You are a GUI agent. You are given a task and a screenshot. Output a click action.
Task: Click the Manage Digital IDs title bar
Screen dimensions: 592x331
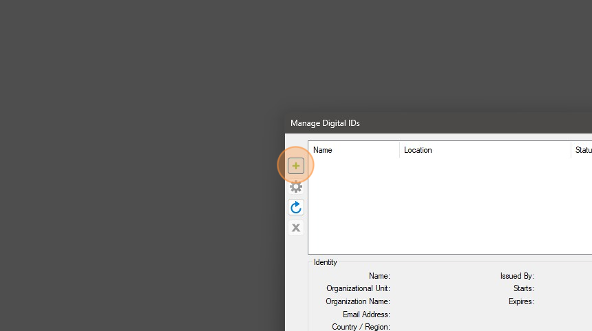point(413,123)
